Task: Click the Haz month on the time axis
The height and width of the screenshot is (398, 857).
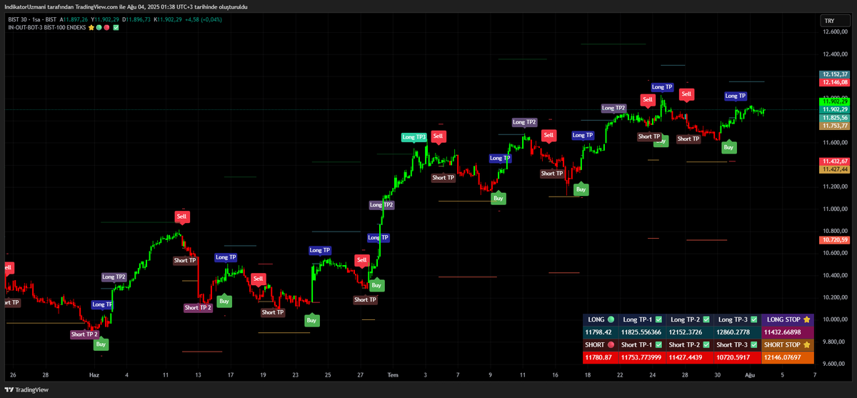Action: pyautogui.click(x=94, y=374)
